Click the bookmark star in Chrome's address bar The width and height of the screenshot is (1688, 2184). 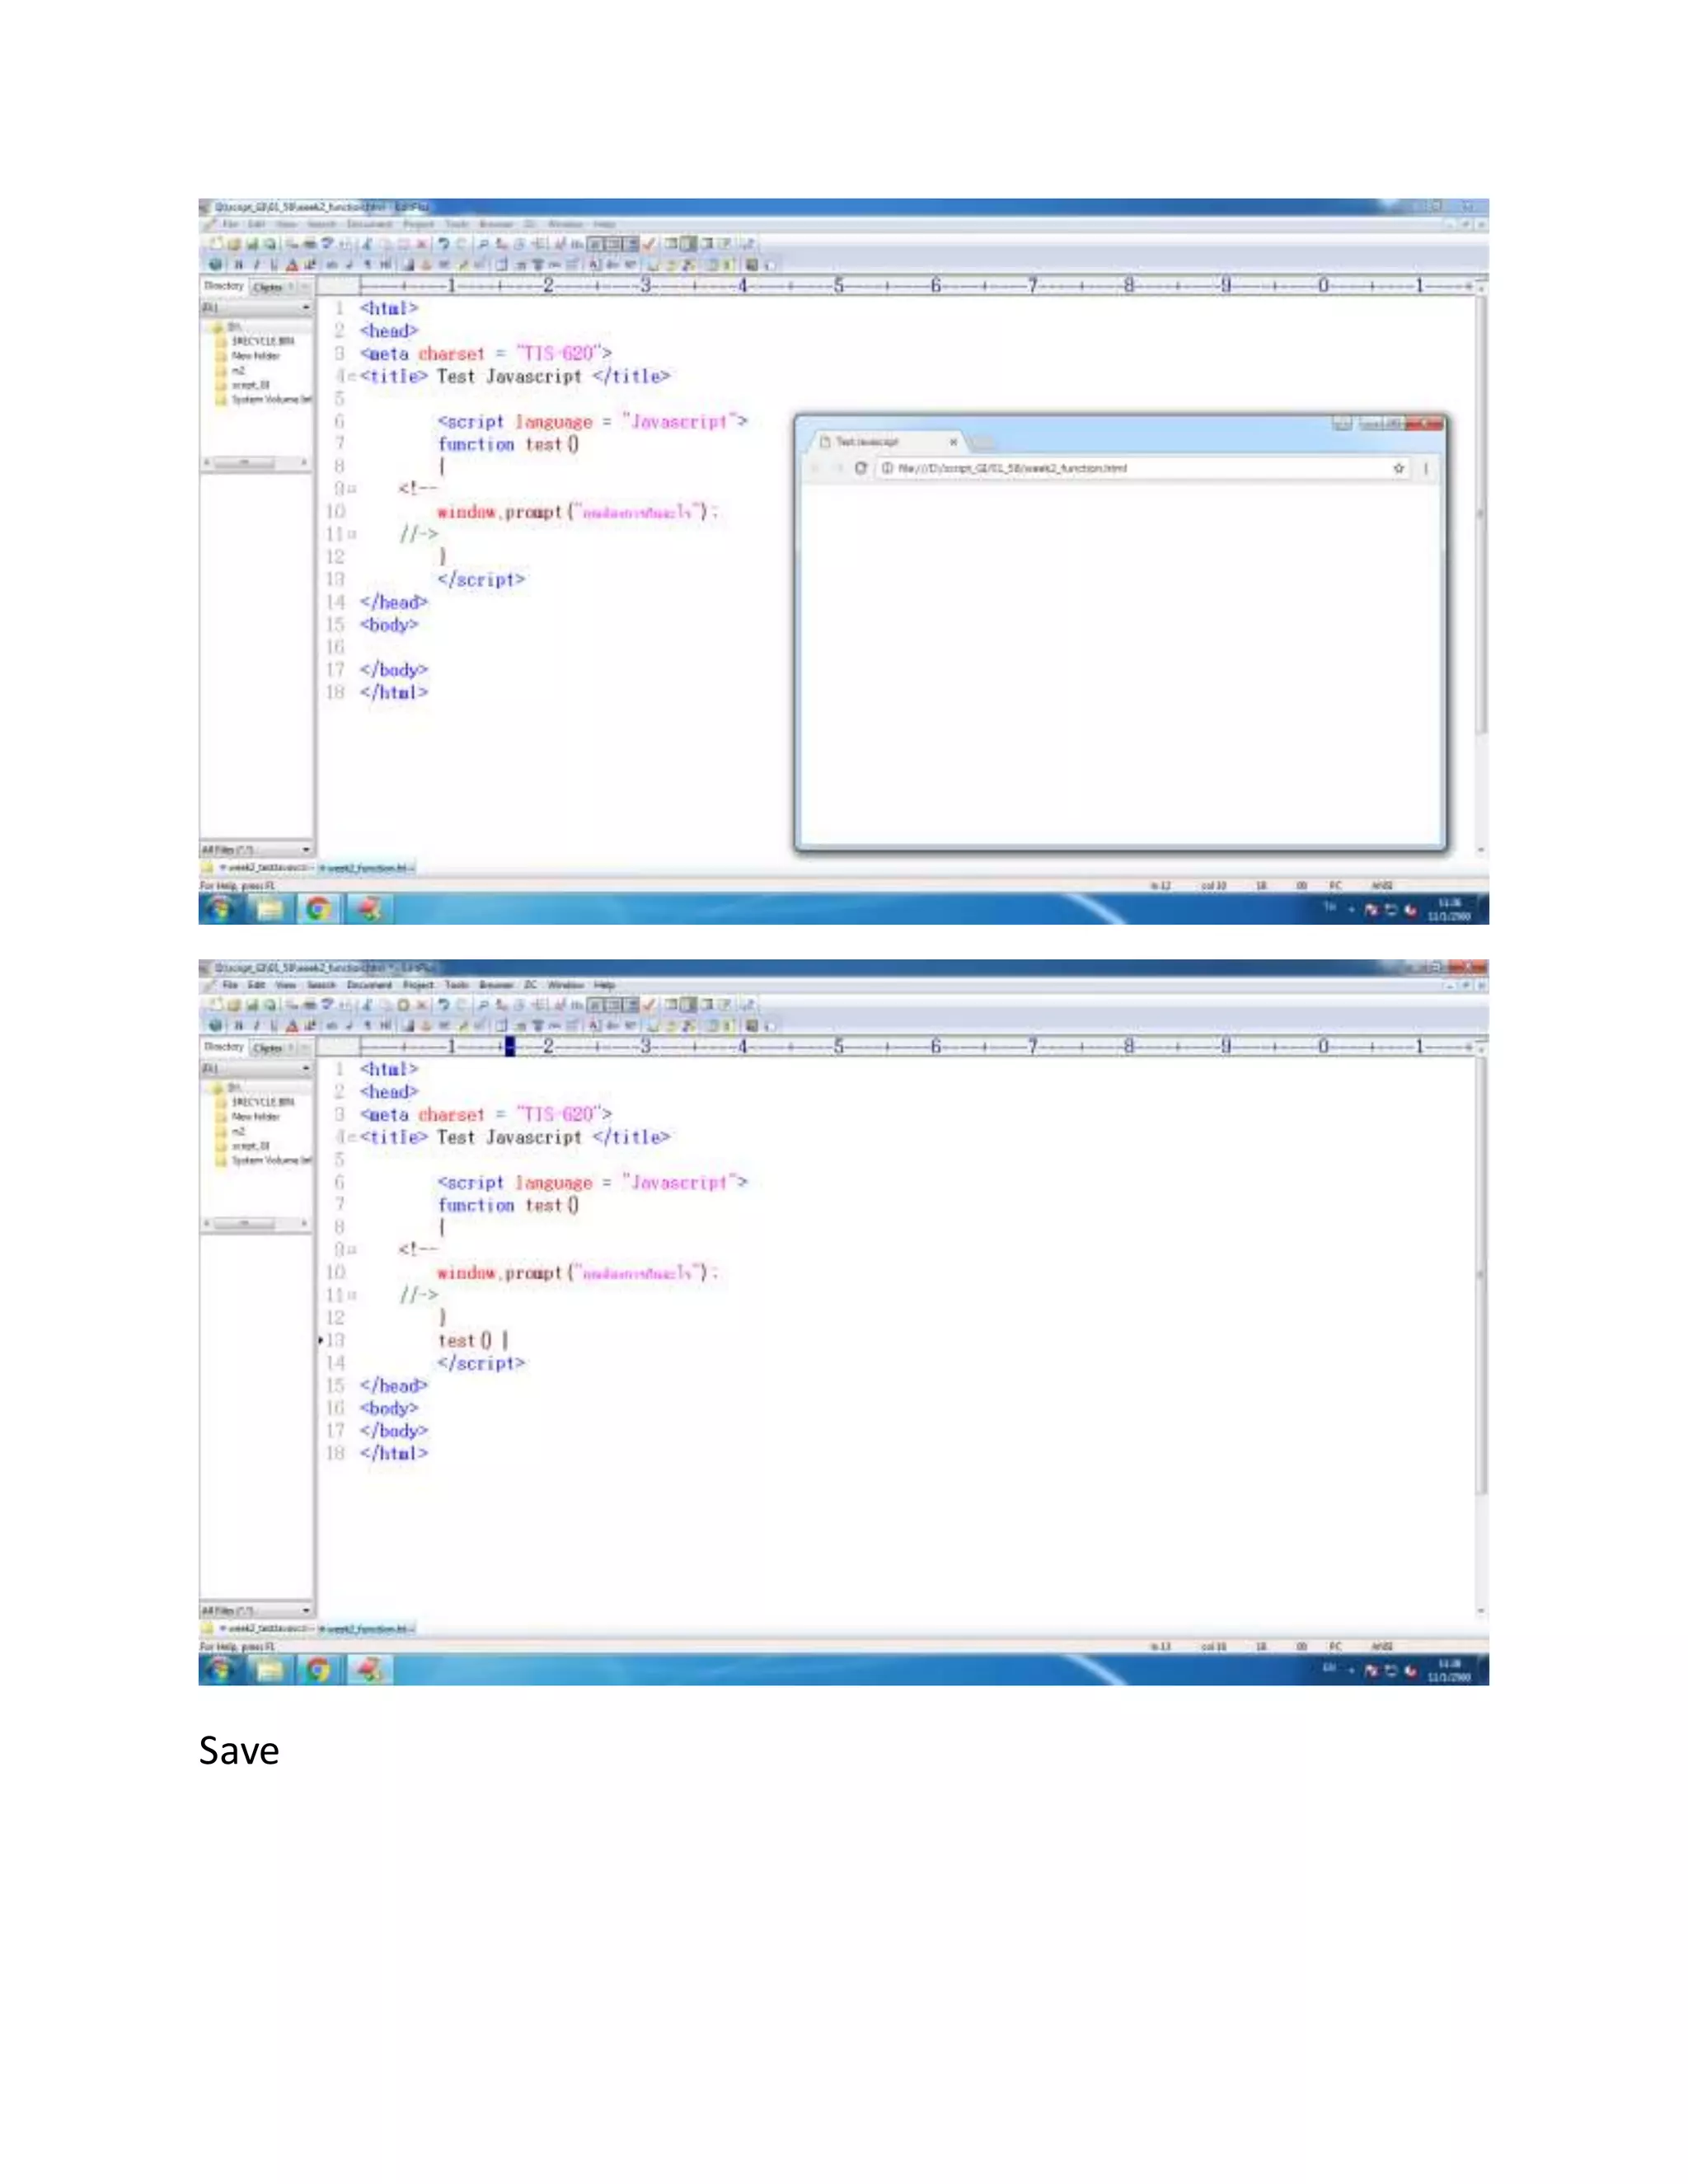(x=1398, y=468)
